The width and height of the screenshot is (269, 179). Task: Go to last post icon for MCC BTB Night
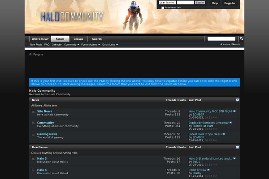[x=234, y=111]
